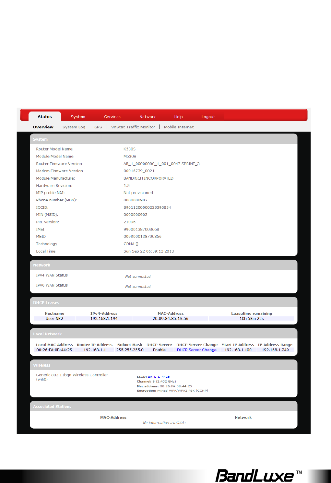The image size is (331, 483).
Task: Click Logout in the top bar
Action: pyautogui.click(x=208, y=117)
